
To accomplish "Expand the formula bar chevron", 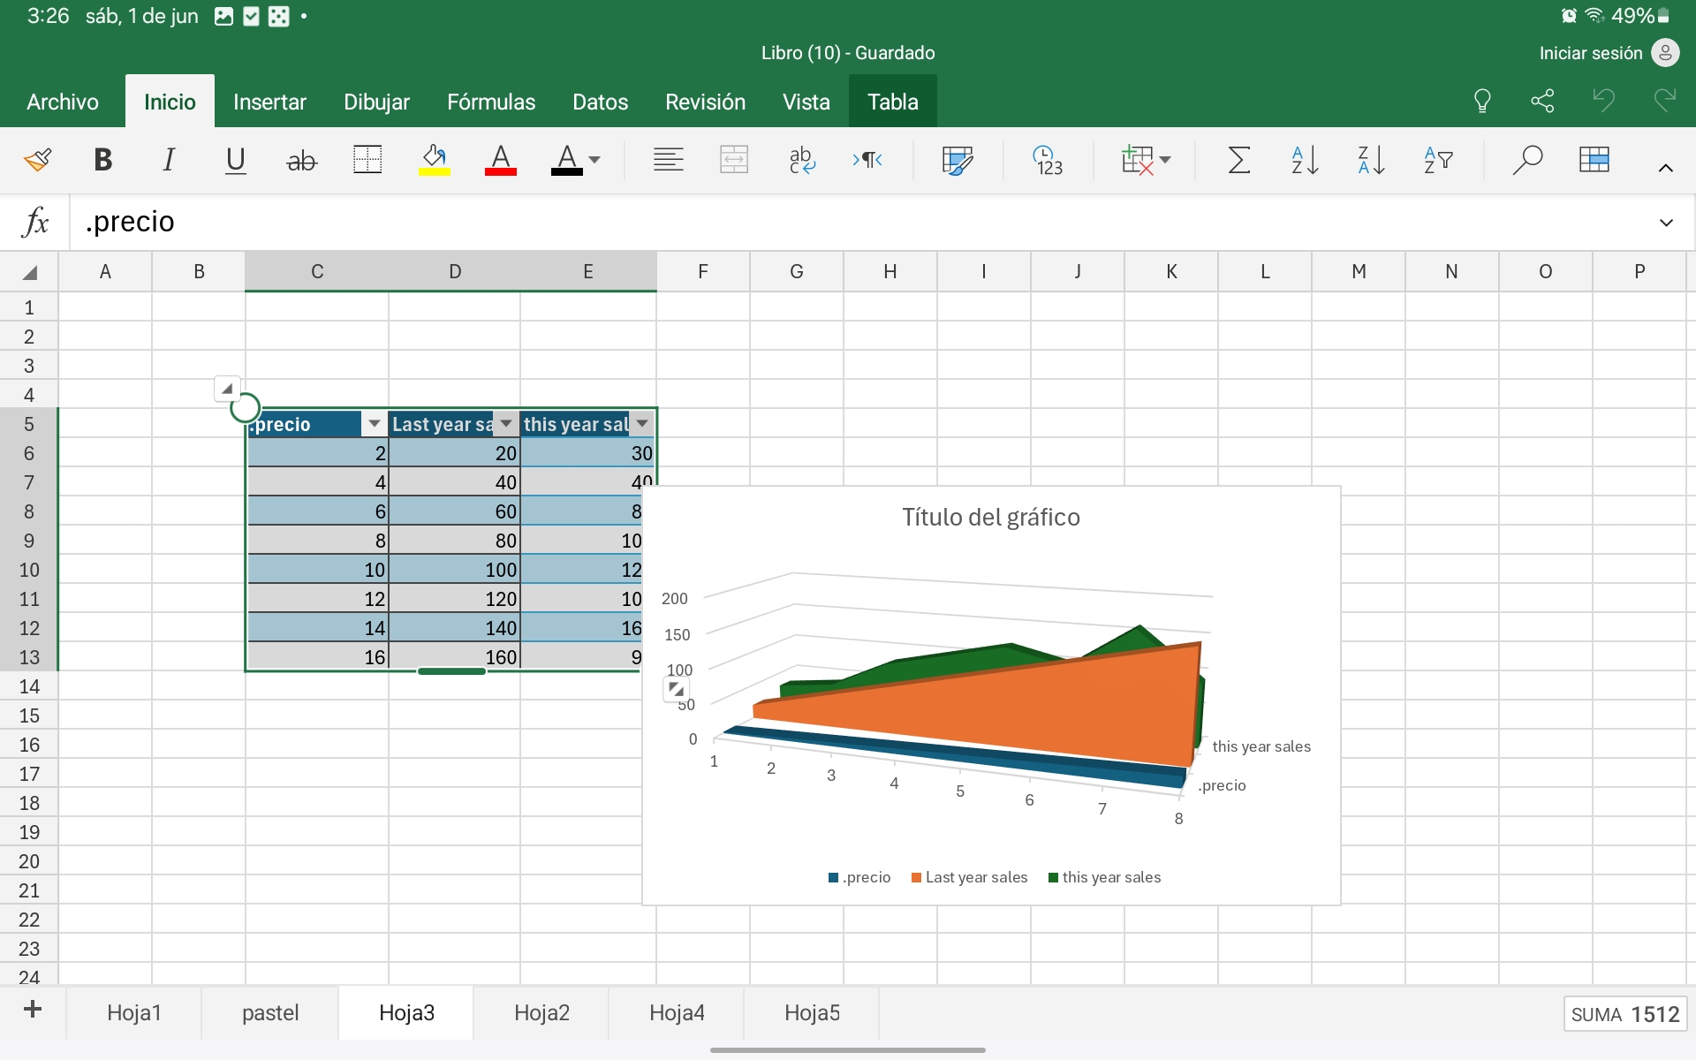I will click(1666, 223).
